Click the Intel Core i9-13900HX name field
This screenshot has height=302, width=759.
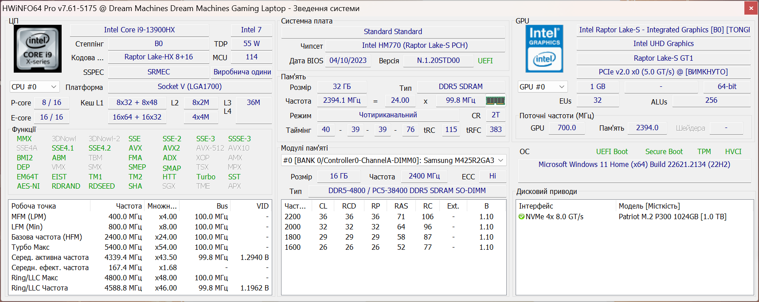139,30
